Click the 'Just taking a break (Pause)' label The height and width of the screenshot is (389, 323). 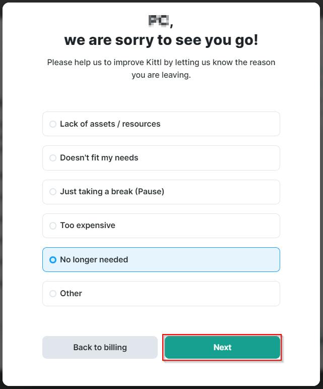coord(112,192)
